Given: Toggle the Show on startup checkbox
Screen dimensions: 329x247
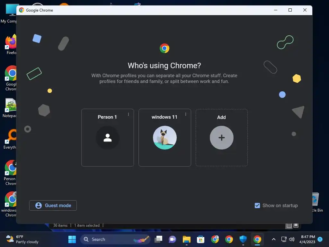Looking at the screenshot, I should click(257, 206).
